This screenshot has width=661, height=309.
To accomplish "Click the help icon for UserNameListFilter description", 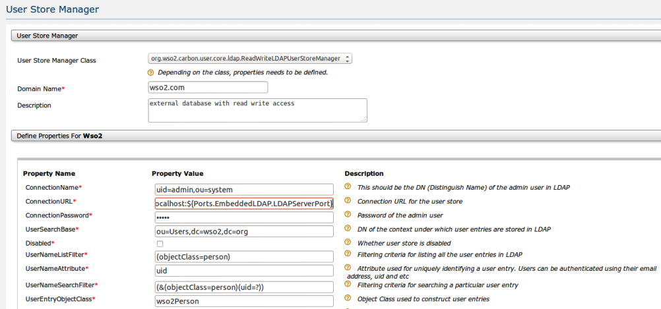I will (x=348, y=253).
